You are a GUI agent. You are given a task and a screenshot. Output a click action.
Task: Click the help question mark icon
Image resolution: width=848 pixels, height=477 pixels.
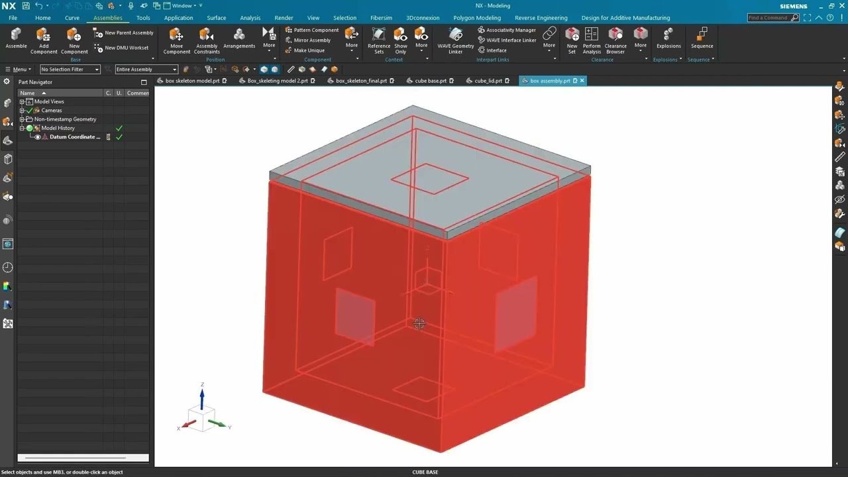click(829, 18)
